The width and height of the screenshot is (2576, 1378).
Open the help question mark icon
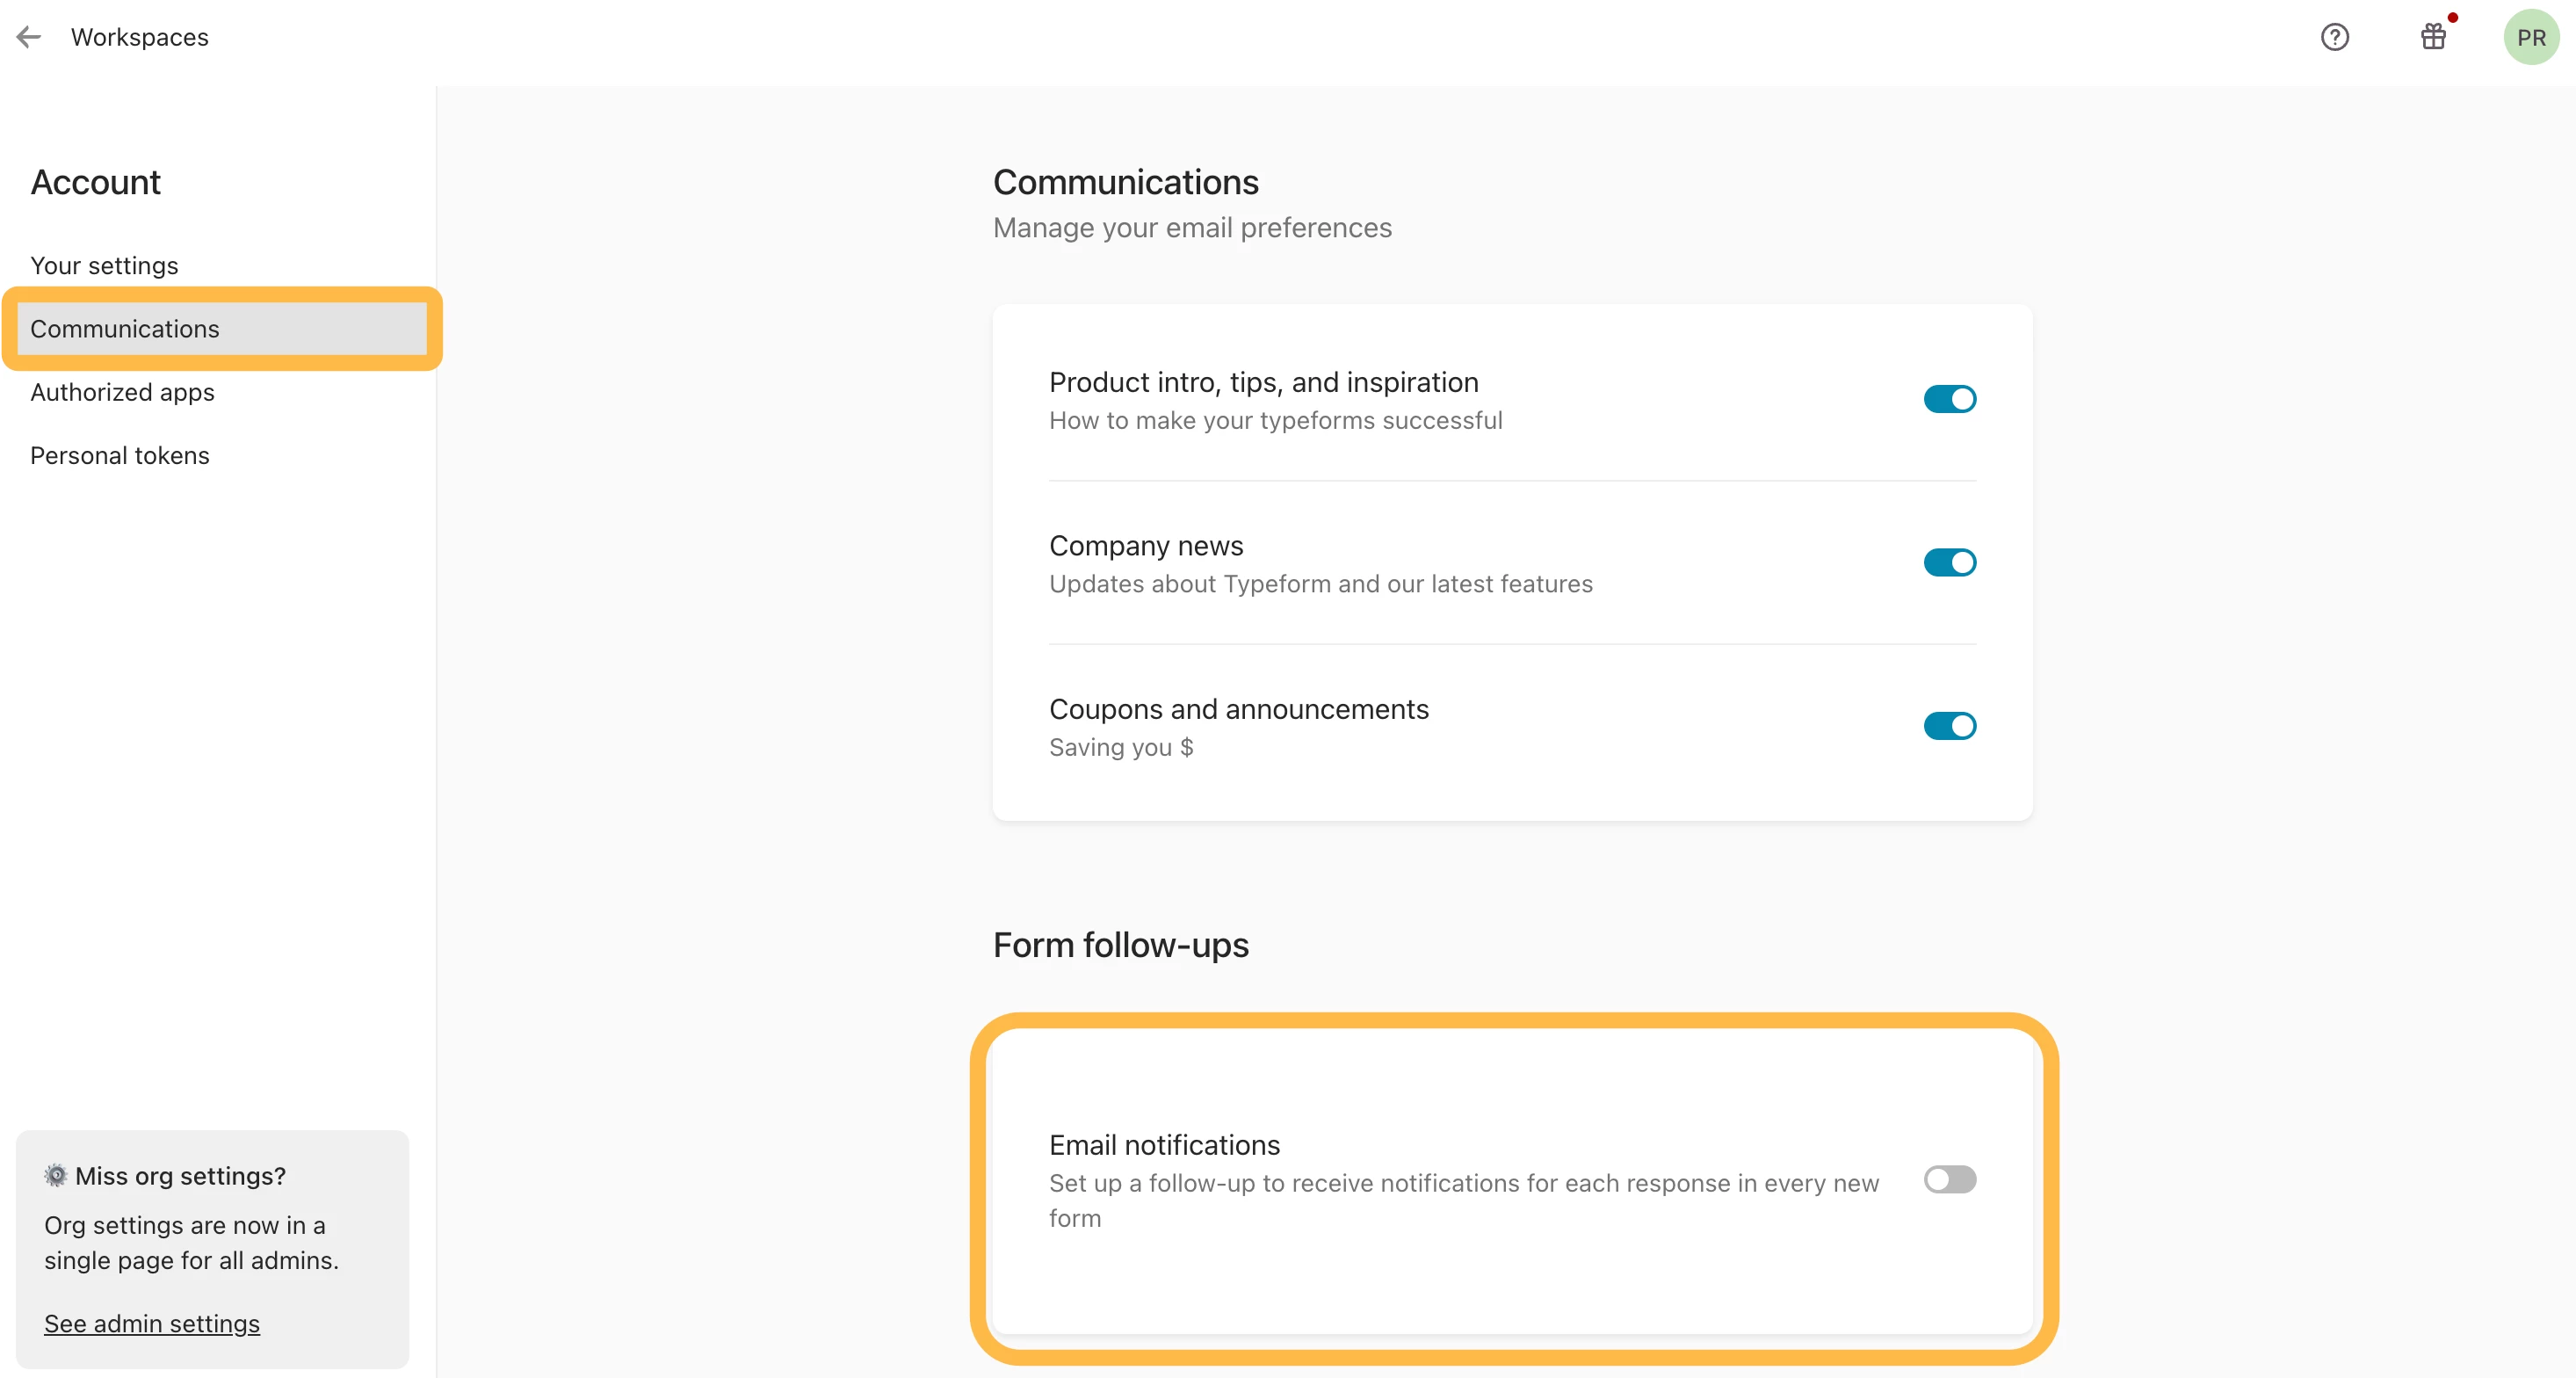2334,37
